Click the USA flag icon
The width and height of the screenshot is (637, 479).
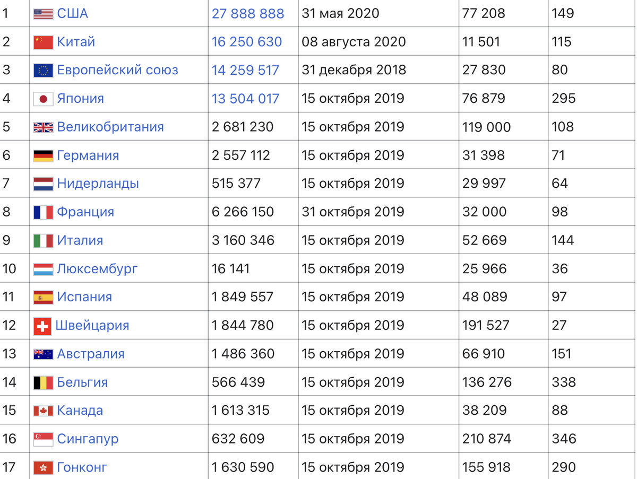(x=43, y=14)
